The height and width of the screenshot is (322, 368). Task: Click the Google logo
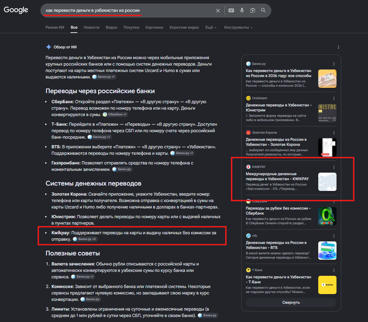click(16, 10)
